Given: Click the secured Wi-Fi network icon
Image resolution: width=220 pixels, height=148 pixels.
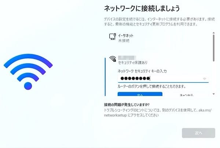Looking at the screenshot, I should (x=113, y=59).
